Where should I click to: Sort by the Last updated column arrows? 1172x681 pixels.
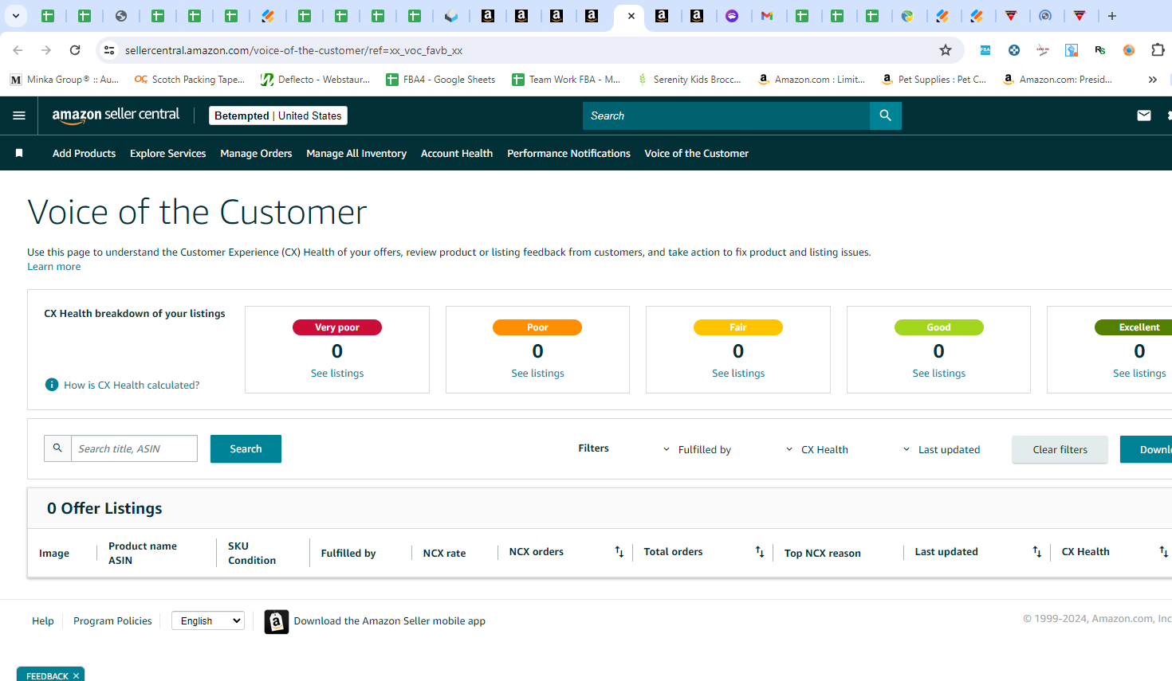[1037, 552]
